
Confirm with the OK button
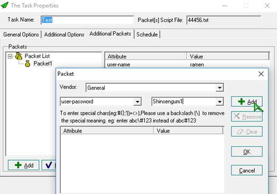(x=247, y=152)
